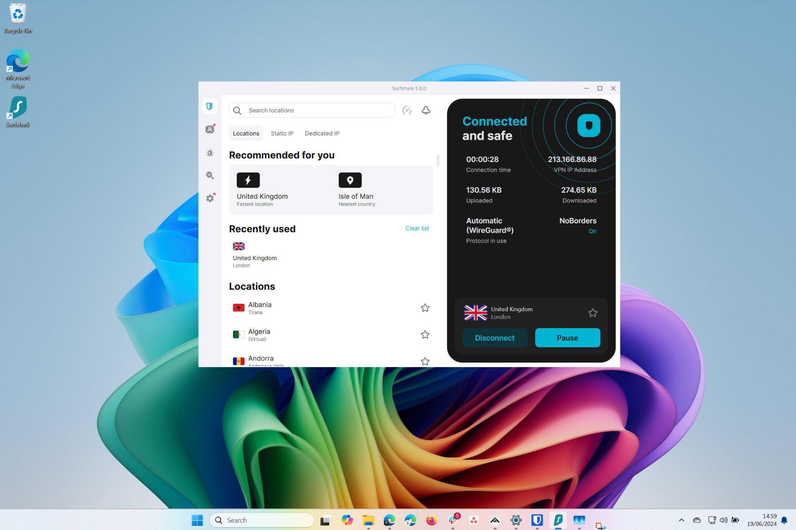Select the Dedicated IP tab

322,133
